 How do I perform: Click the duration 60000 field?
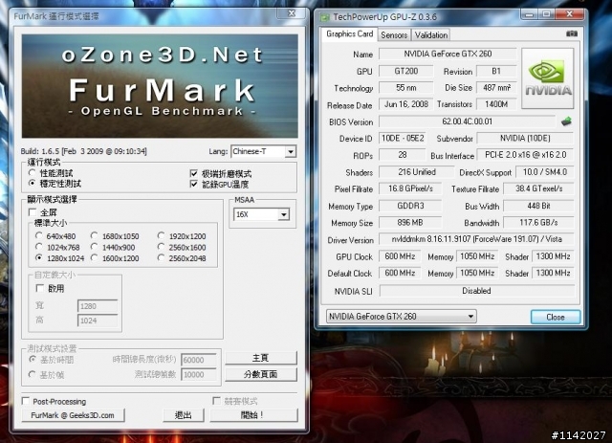coord(199,360)
